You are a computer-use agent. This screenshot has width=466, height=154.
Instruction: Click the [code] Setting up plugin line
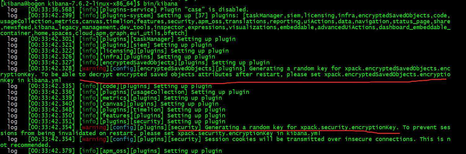109,86
